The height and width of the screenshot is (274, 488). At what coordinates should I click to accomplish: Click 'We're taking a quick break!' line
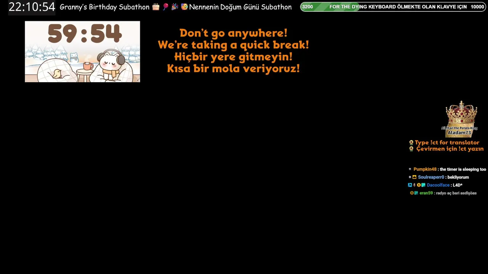[233, 45]
